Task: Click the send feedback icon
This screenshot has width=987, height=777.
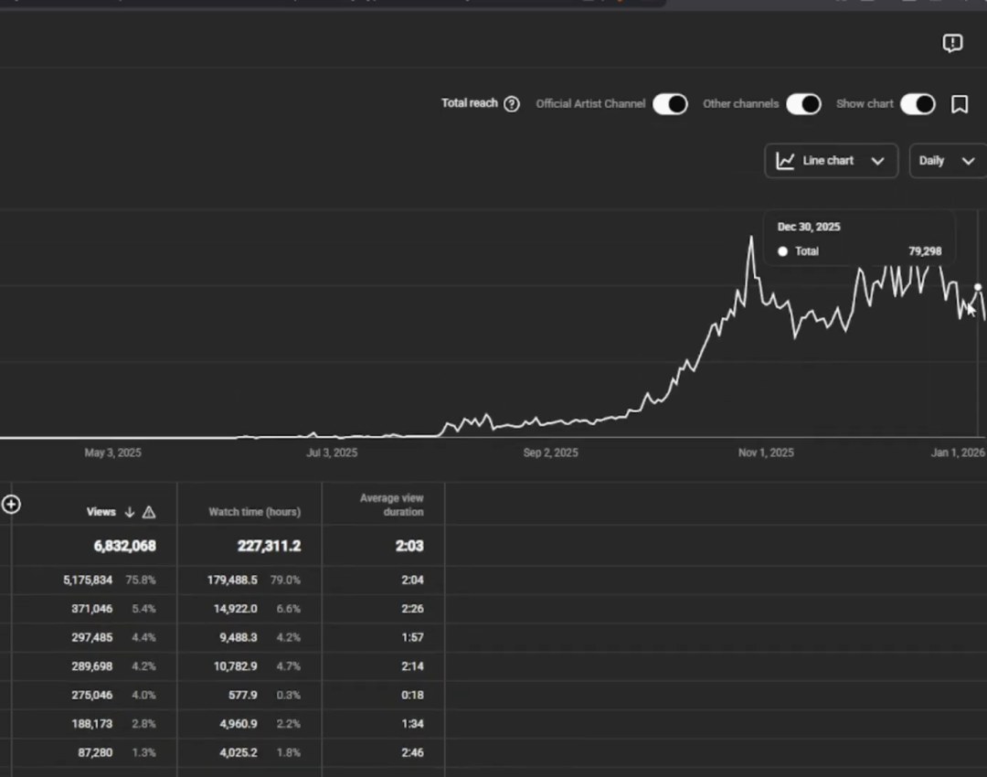Action: coord(952,43)
